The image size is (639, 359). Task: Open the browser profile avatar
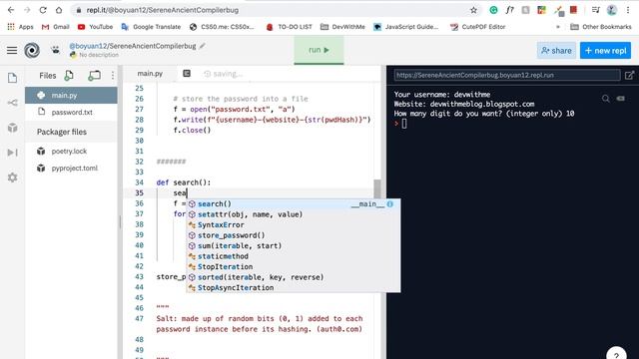pos(612,10)
